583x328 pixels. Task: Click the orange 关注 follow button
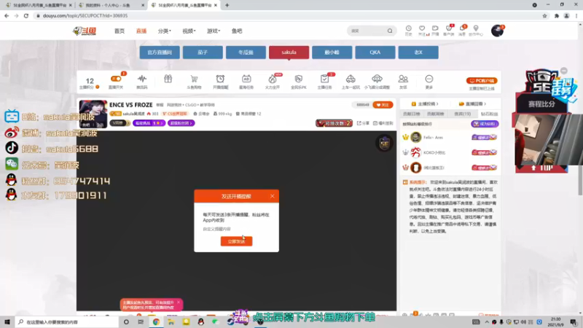(383, 105)
